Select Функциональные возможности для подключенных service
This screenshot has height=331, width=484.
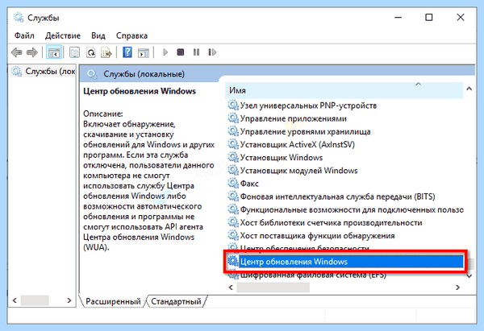tap(352, 209)
